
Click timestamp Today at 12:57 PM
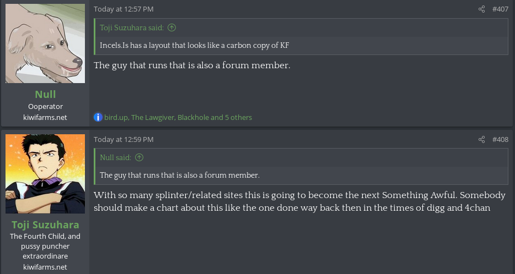click(124, 9)
